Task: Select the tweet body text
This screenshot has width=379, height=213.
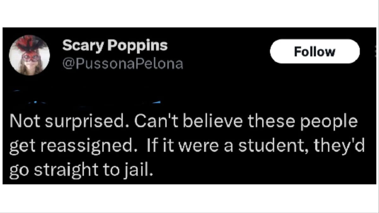Action: [186, 145]
